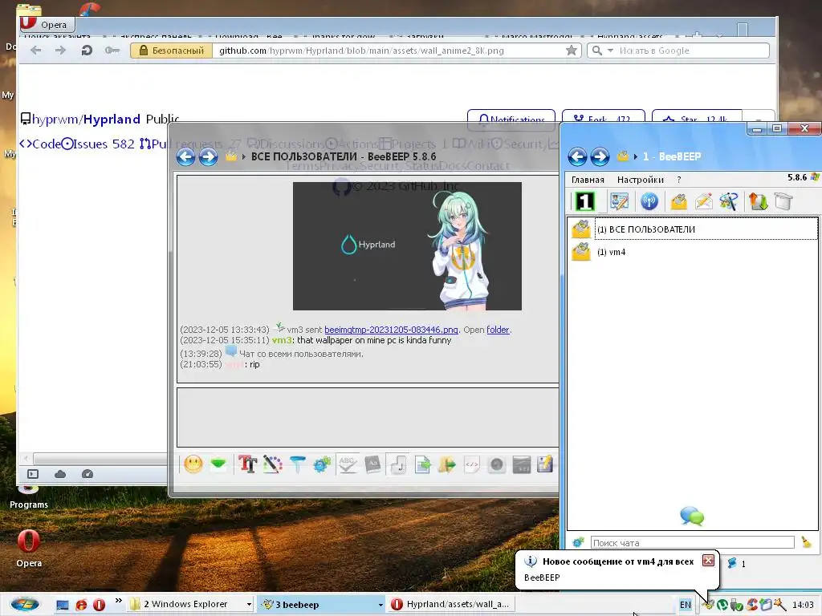Go back in ВСЕ ПОЛЬЗОВАТЕЛИ chat window
The width and height of the screenshot is (822, 616).
185,156
